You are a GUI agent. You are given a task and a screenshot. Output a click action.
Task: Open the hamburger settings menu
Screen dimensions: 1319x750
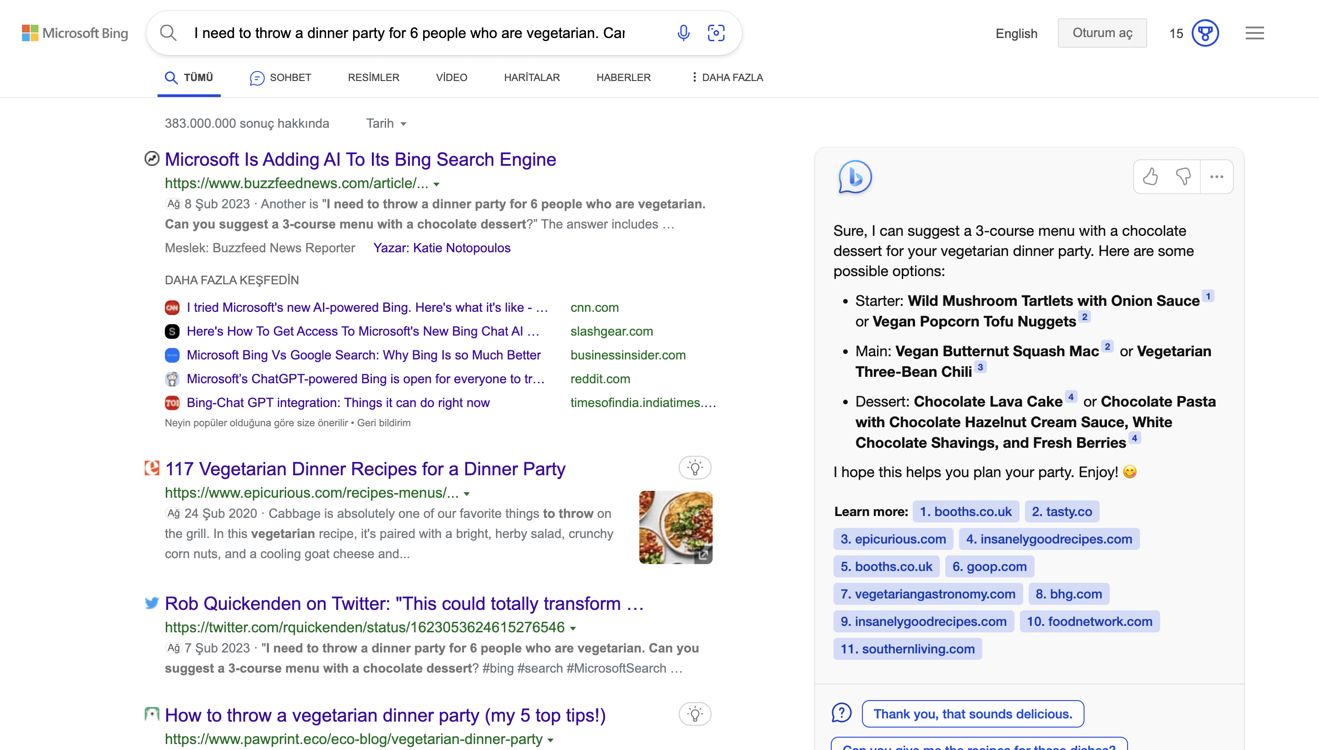(1254, 33)
